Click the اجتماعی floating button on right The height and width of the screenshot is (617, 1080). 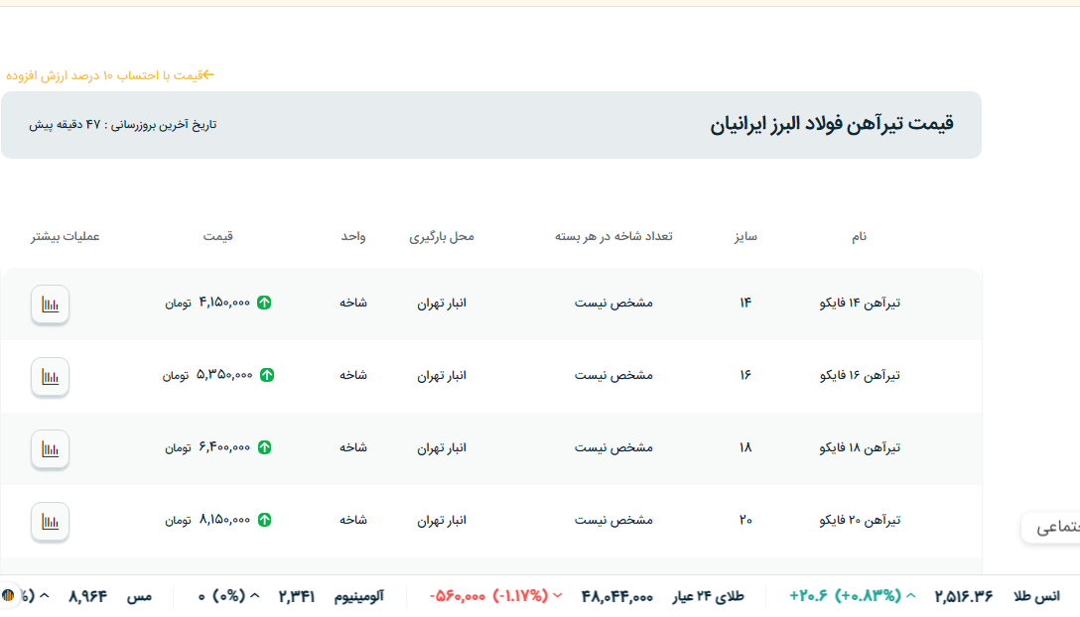[x=1054, y=528]
